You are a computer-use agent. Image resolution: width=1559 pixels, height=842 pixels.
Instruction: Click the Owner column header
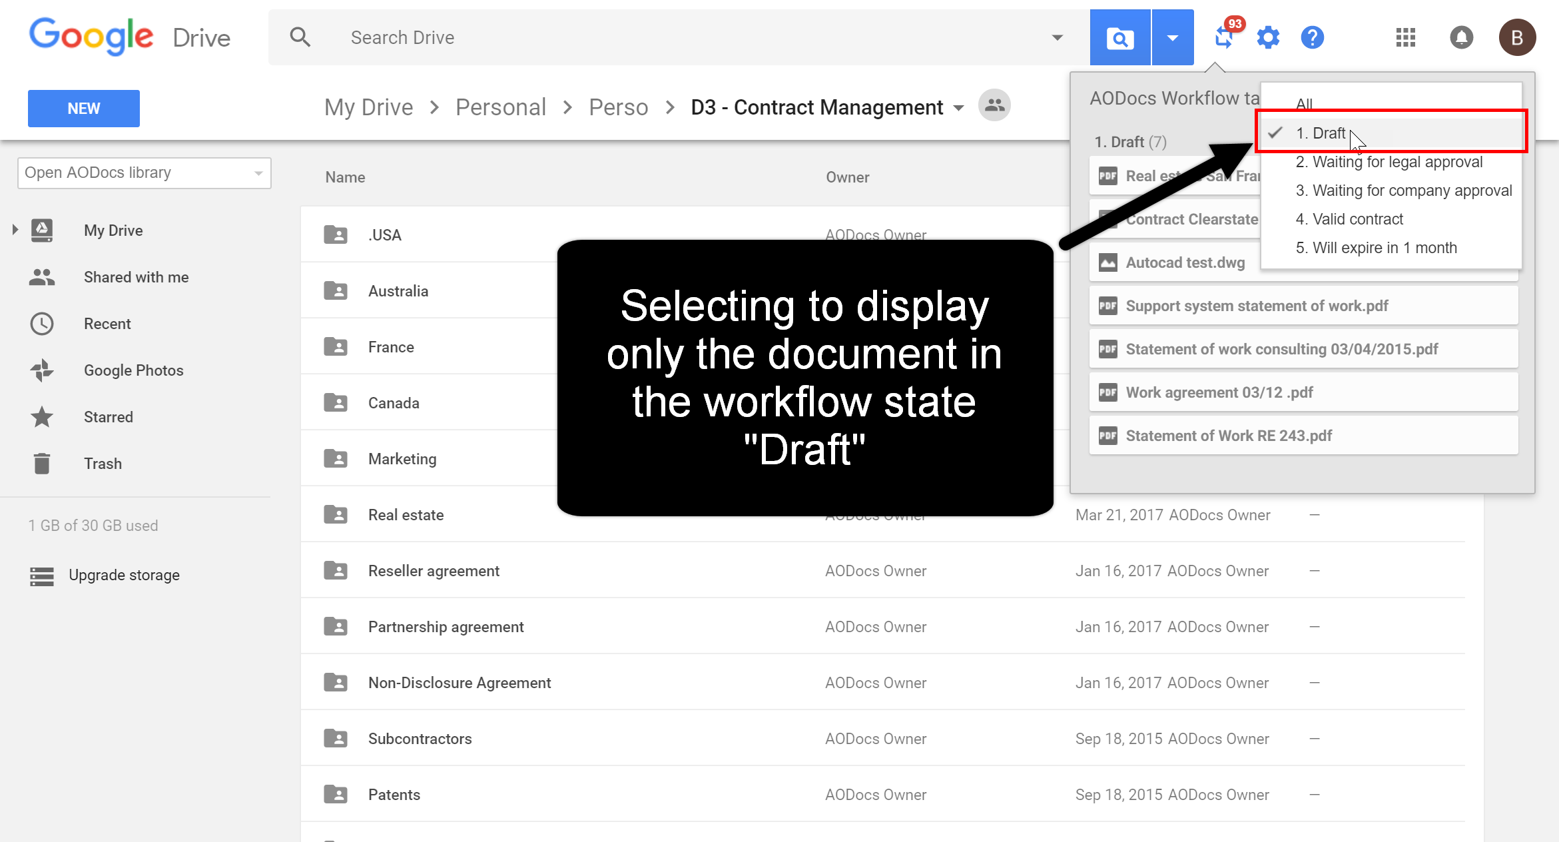point(848,177)
